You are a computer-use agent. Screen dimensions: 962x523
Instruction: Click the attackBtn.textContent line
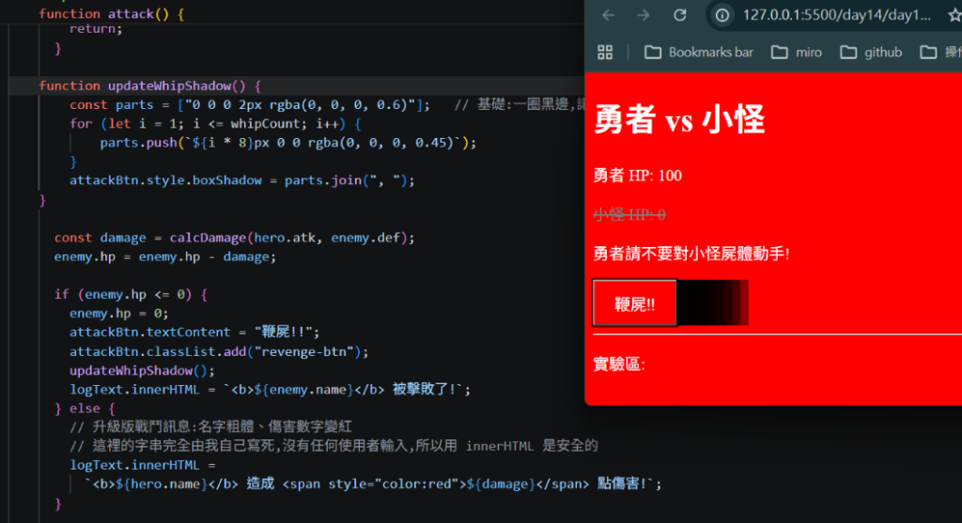(x=194, y=332)
